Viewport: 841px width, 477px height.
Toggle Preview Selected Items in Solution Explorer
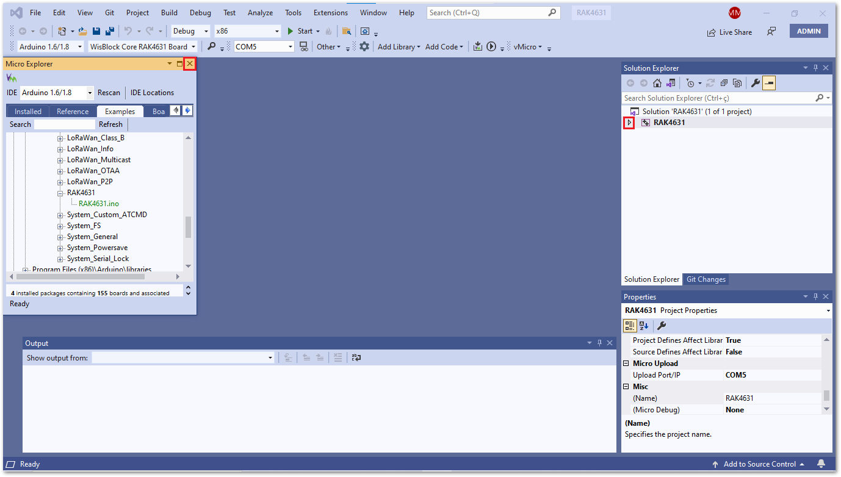tap(769, 84)
